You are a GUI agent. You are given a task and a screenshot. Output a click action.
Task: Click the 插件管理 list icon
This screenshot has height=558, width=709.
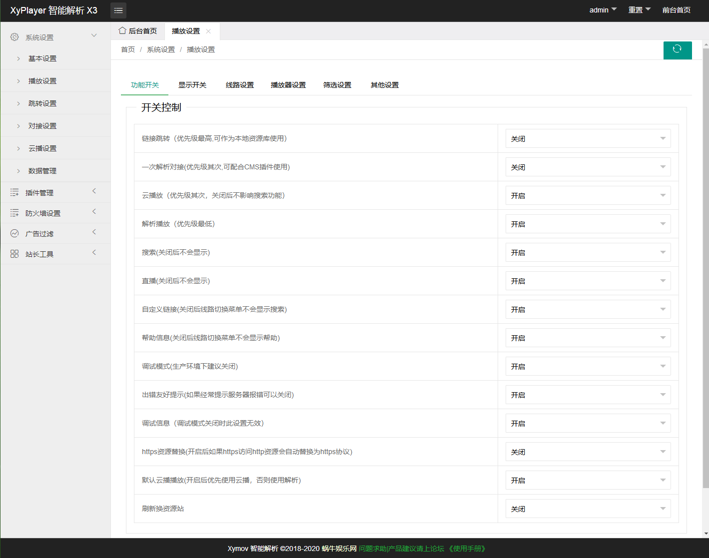point(14,192)
